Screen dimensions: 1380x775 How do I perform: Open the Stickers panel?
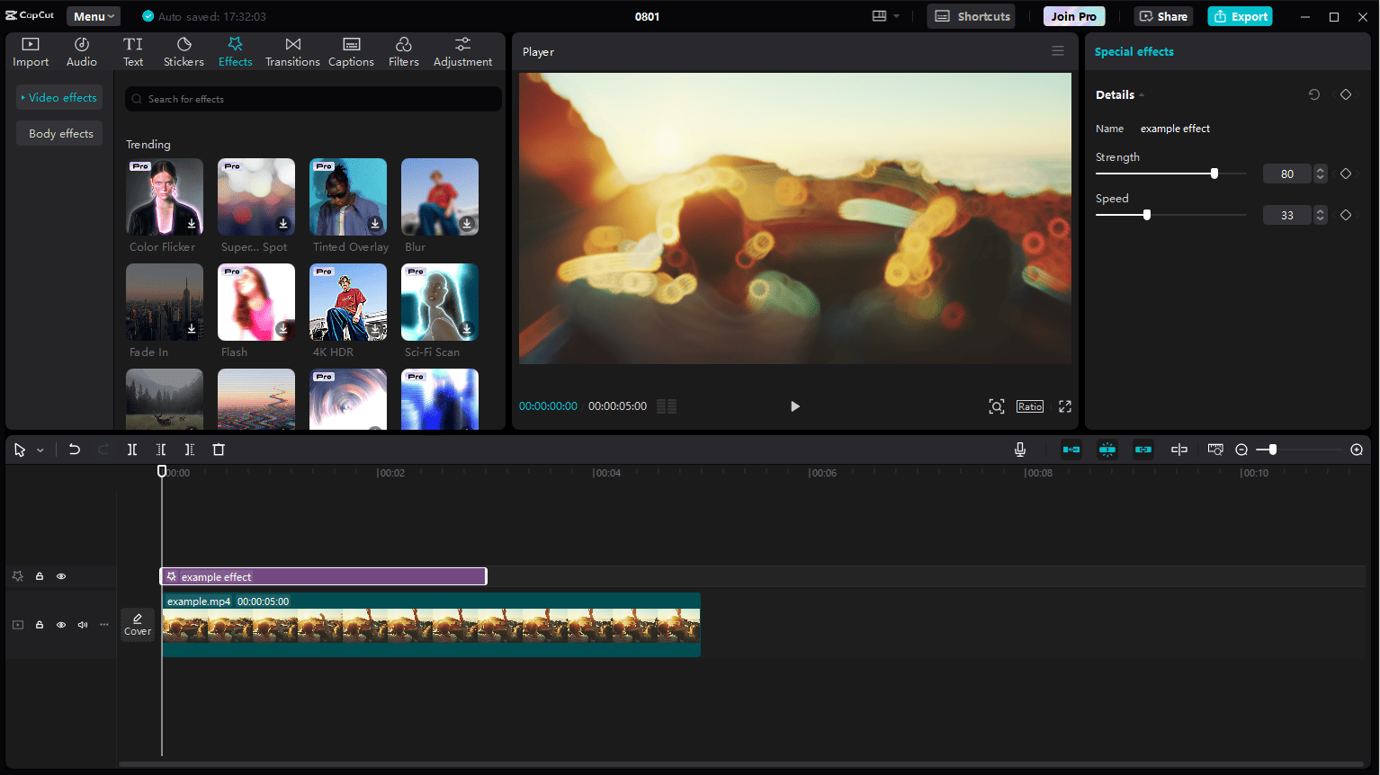184,52
